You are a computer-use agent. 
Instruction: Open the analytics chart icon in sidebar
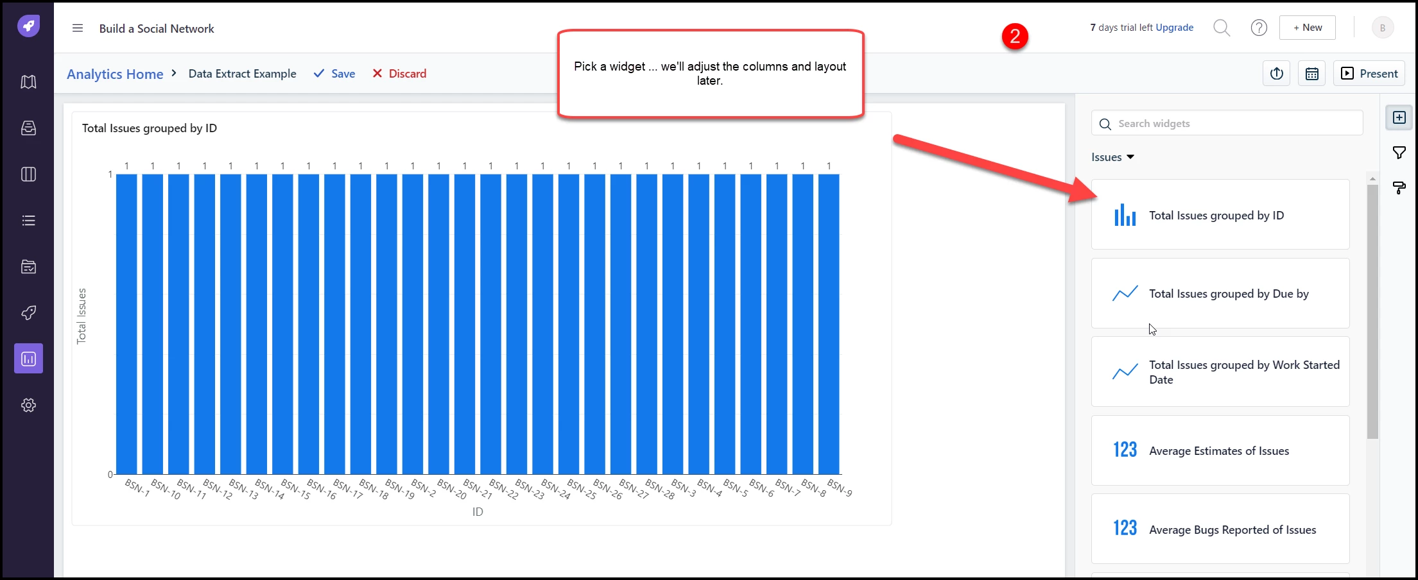click(28, 359)
